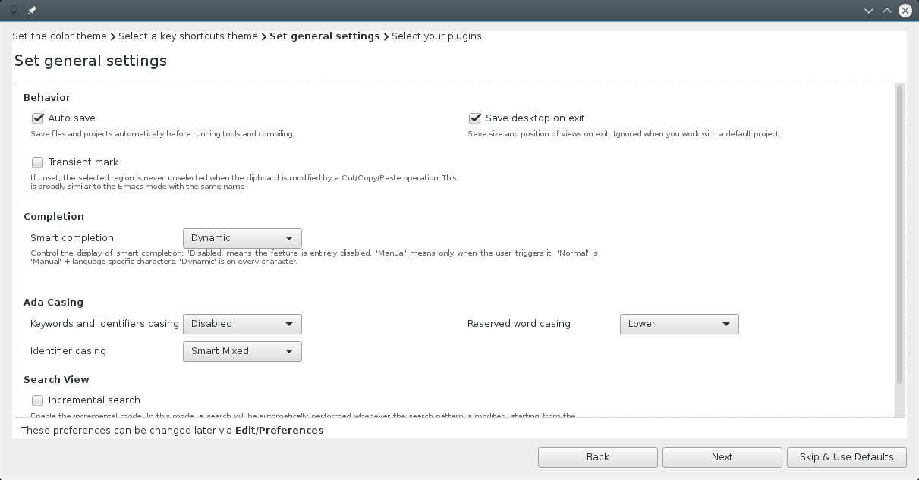919x480 pixels.
Task: Jump to the Select your plugins step
Action: pyautogui.click(x=436, y=36)
